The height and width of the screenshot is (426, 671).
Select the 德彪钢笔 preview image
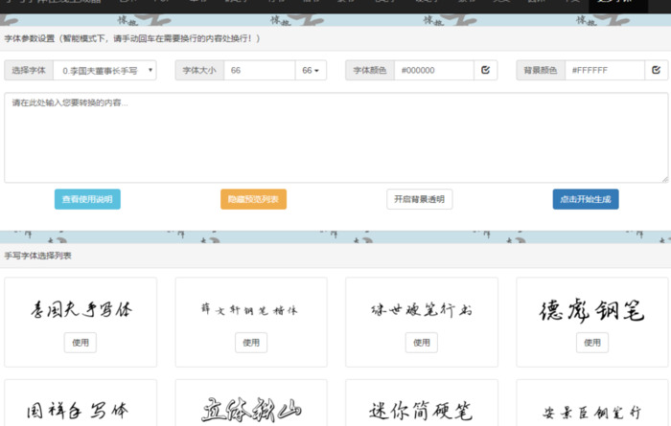[592, 310]
